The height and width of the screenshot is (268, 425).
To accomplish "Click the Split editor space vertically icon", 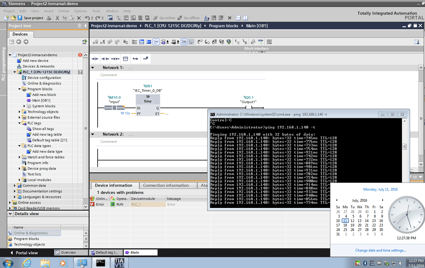I will [246, 18].
